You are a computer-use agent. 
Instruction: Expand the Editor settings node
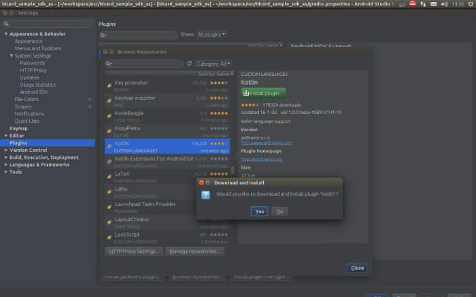(x=6, y=136)
